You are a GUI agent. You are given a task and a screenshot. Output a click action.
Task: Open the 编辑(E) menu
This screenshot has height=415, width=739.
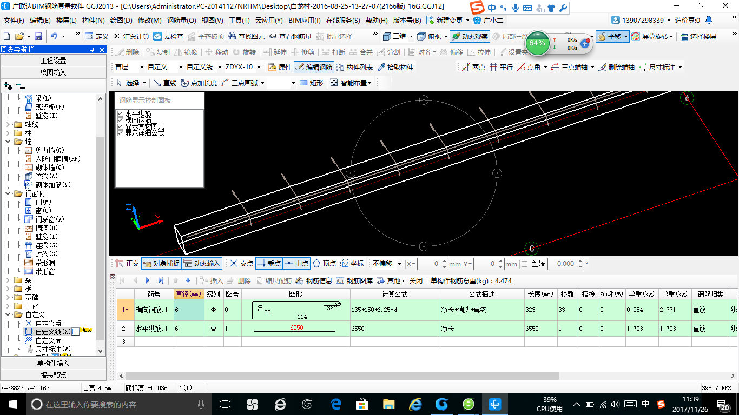coord(40,20)
